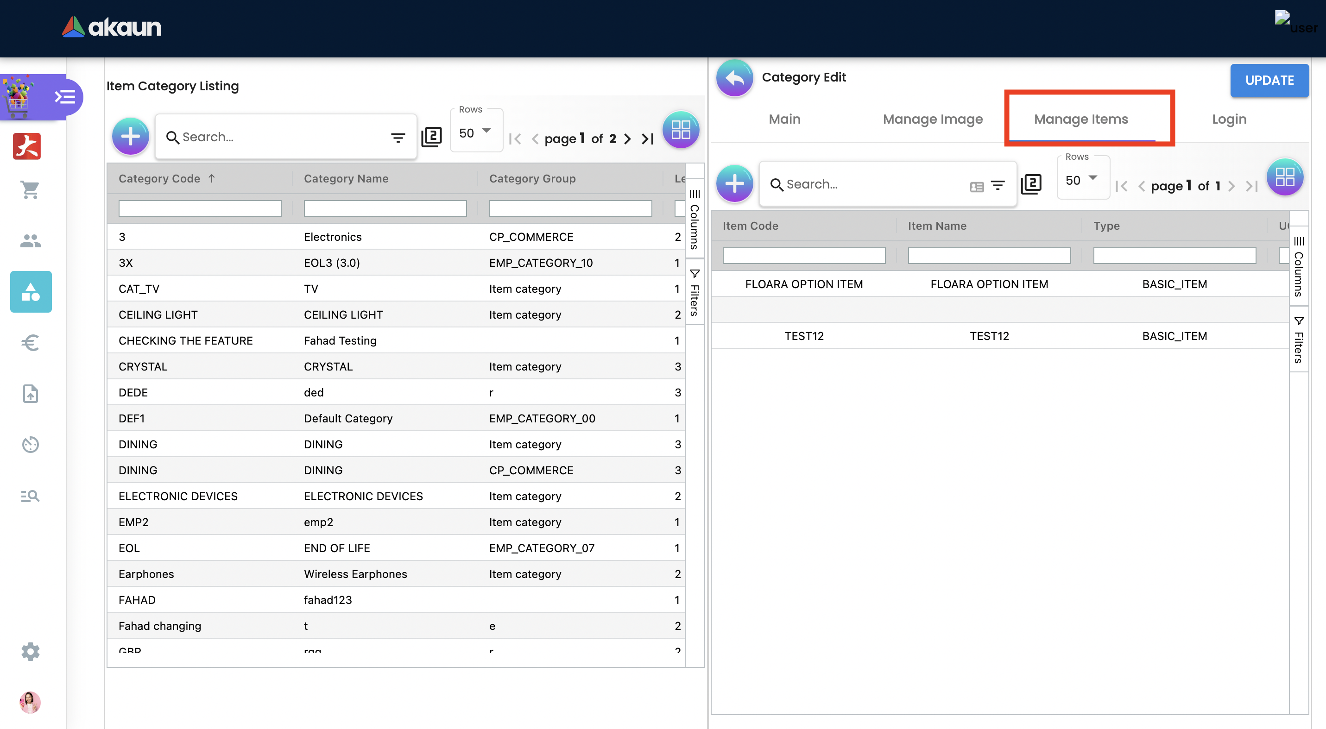Open the people/customers sidebar icon

[x=30, y=241]
